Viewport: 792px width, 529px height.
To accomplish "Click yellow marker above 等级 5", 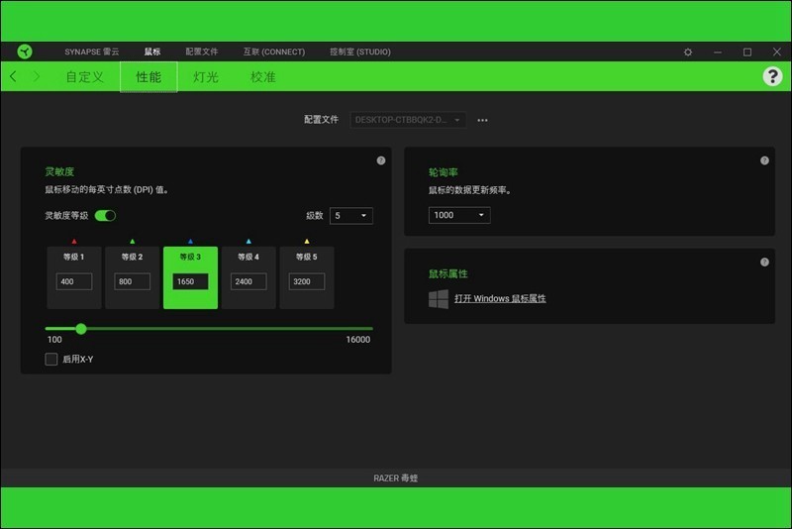I will 307,242.
